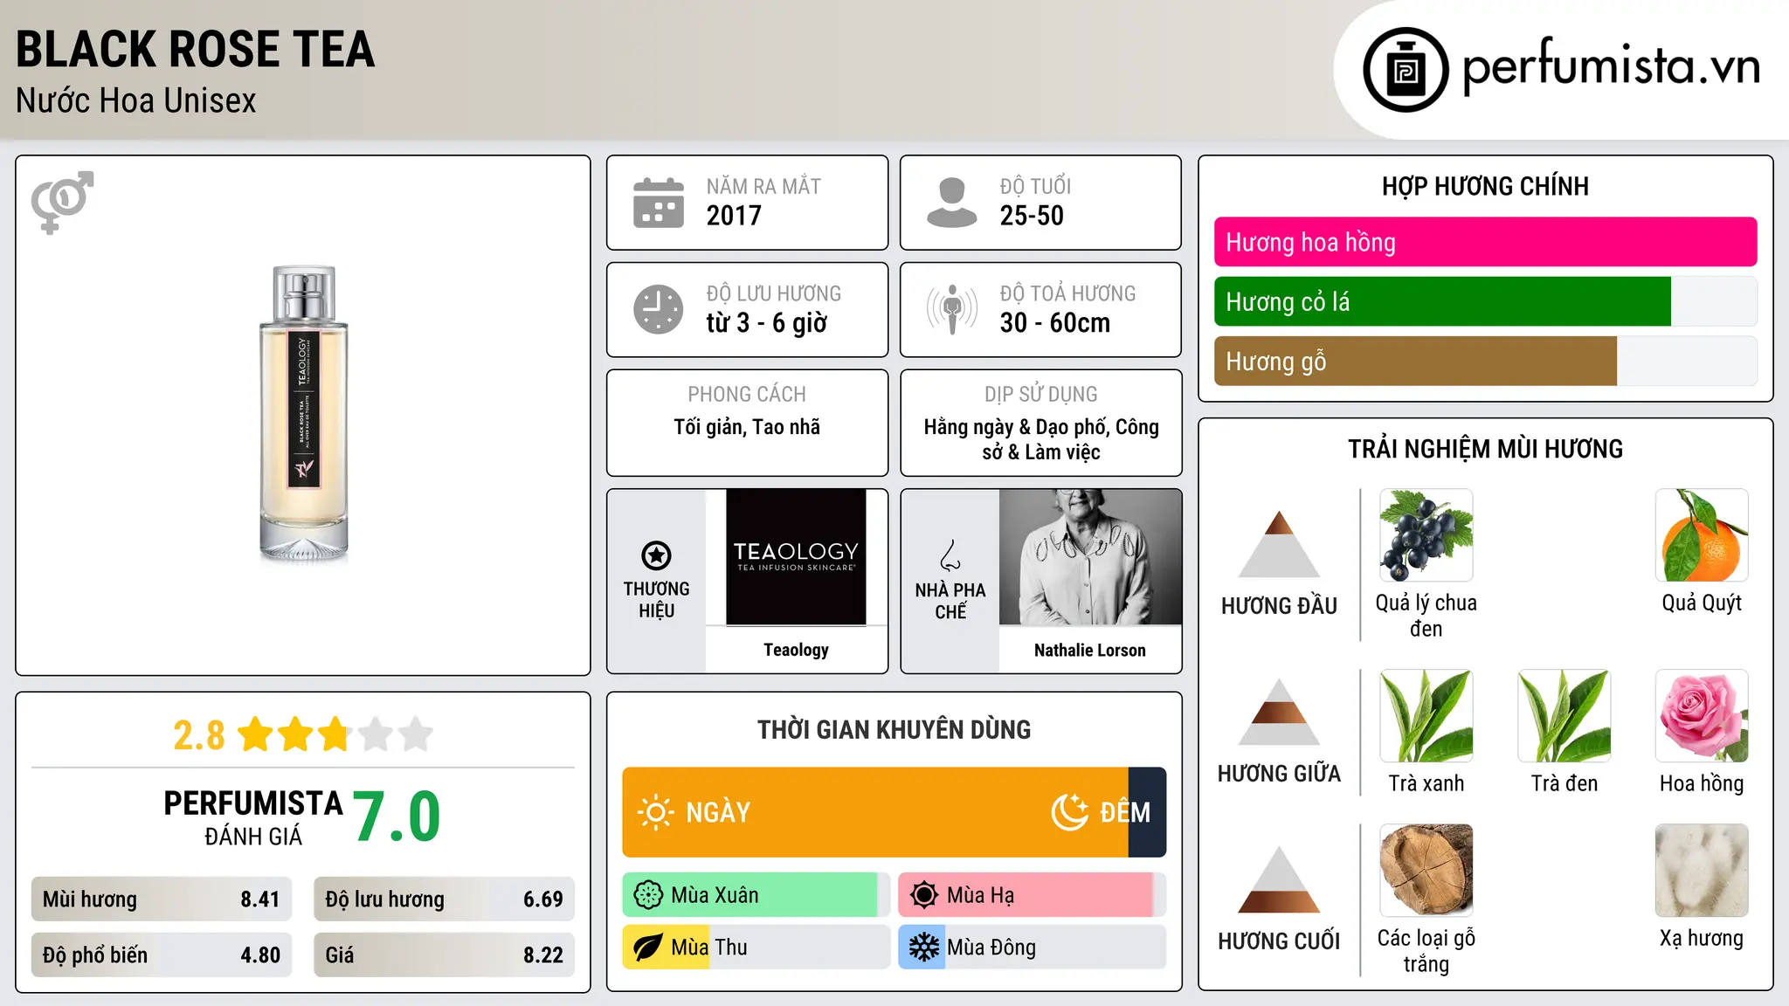Select the rose note image
The image size is (1789, 1006).
coord(1702,716)
